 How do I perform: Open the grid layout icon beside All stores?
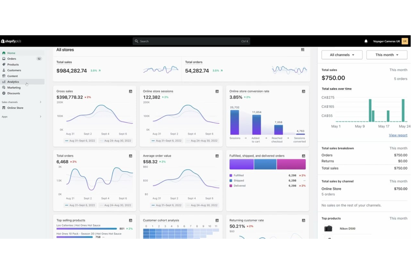point(302,49)
